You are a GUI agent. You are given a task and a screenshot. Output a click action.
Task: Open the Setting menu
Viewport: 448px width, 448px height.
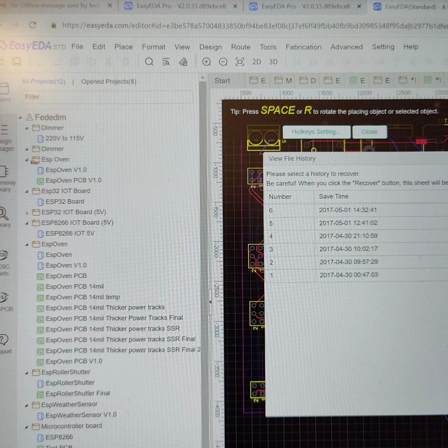(x=383, y=47)
